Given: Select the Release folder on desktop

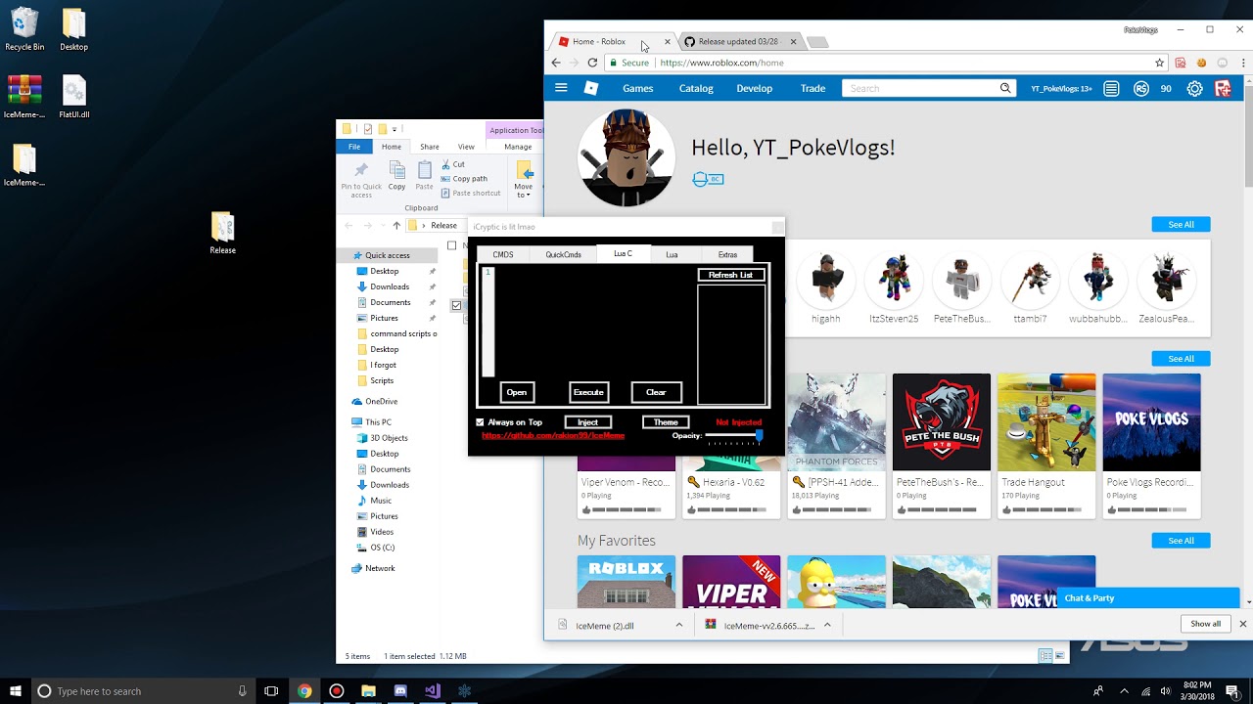Looking at the screenshot, I should click(x=222, y=234).
